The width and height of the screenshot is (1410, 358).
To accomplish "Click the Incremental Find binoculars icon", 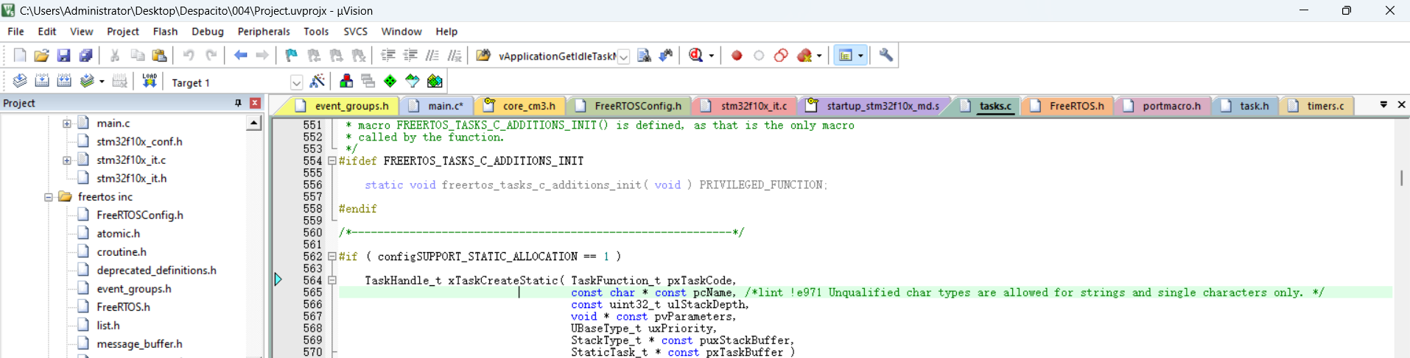I will [x=666, y=55].
